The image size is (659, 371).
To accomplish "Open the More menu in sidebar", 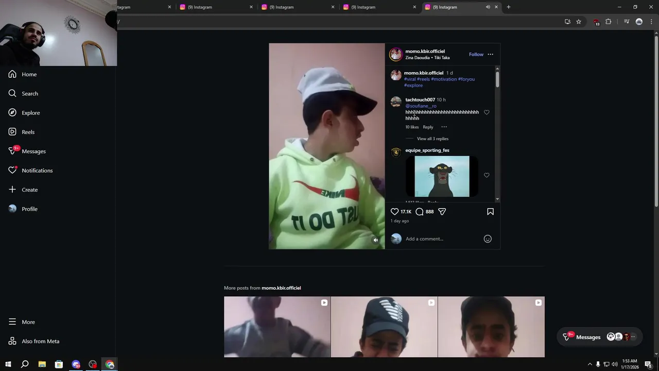I will pyautogui.click(x=22, y=322).
